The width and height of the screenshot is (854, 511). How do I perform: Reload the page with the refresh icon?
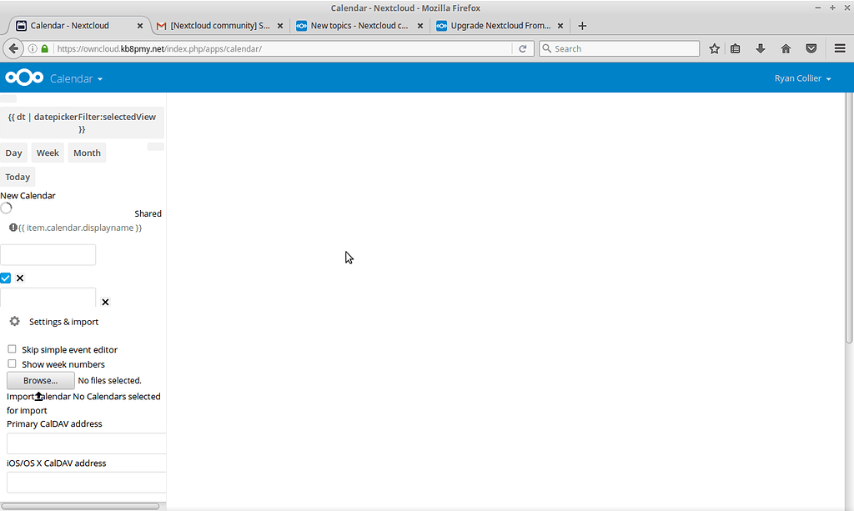522,48
